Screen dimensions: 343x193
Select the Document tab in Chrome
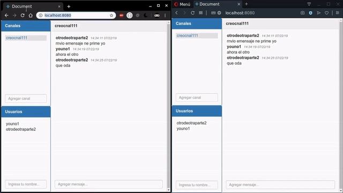[x=33, y=6]
